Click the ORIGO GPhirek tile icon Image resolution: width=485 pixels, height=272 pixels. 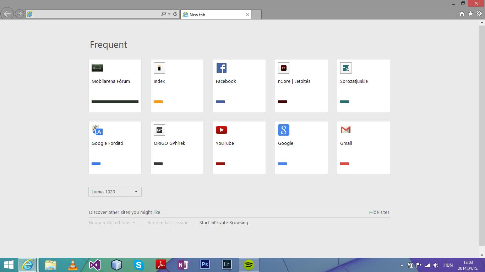(159, 130)
